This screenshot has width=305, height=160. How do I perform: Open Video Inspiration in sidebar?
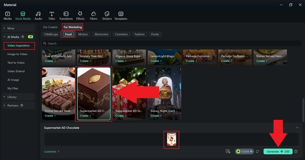(19, 45)
